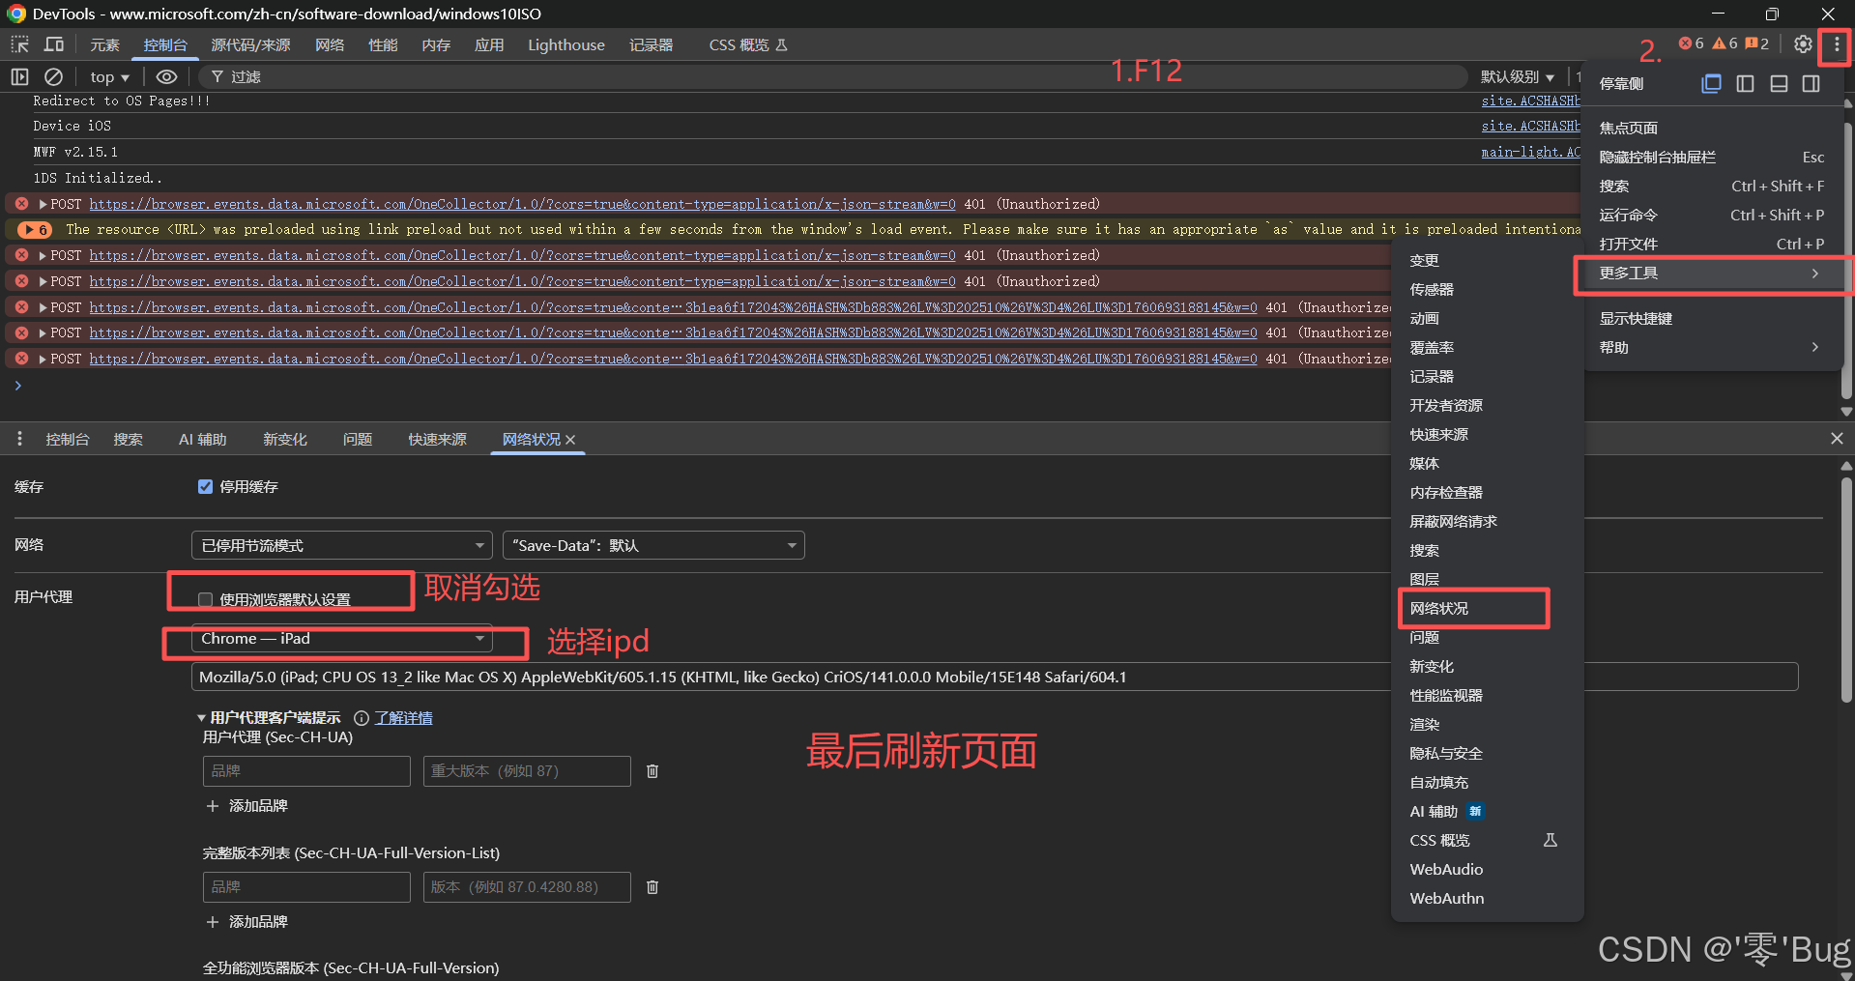Click the customize DevTools three-dot menu
The width and height of the screenshot is (1855, 981).
coord(1837,44)
